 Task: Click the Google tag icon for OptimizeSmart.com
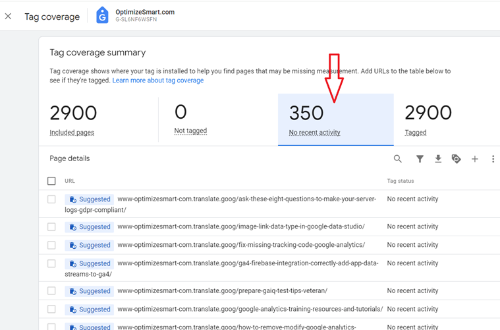[x=102, y=15]
